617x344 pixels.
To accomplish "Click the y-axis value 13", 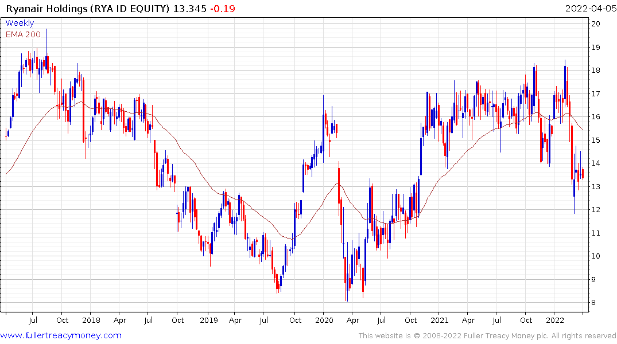I will [596, 186].
